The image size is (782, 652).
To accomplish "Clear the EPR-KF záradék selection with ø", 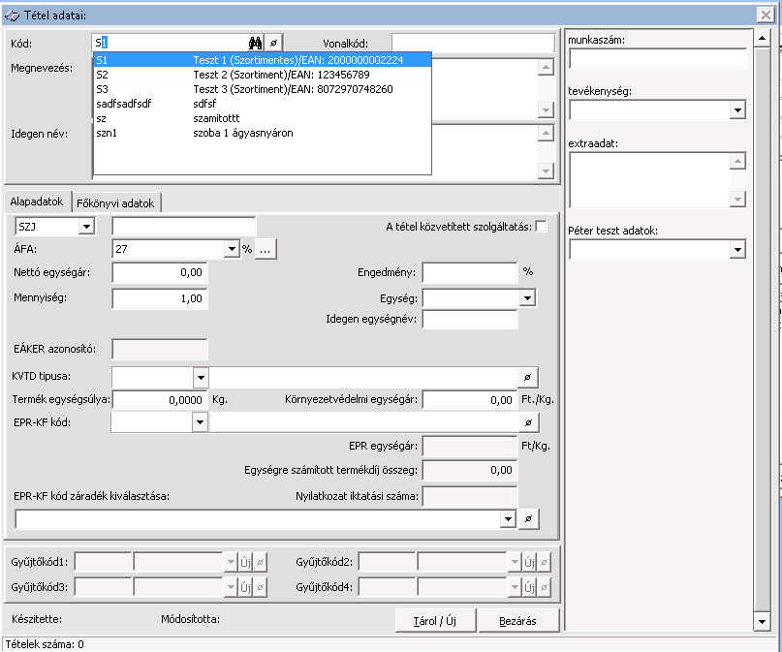I will tap(529, 519).
